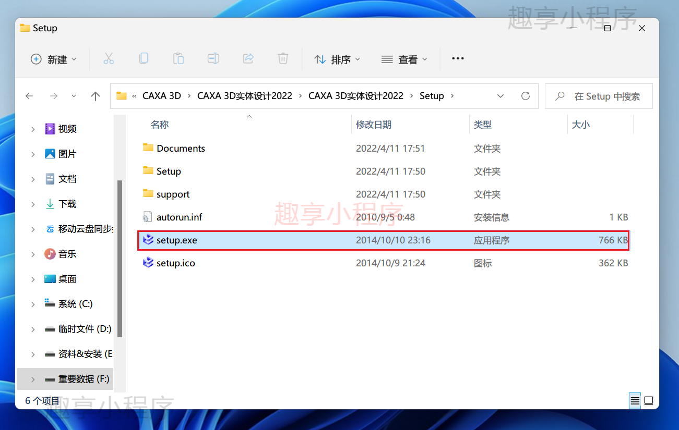The height and width of the screenshot is (430, 679).
Task: Click the Setup subfolder icon in list
Action: [148, 171]
